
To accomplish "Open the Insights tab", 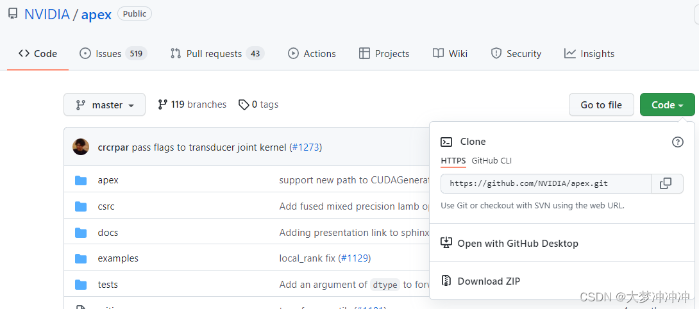I will click(589, 54).
